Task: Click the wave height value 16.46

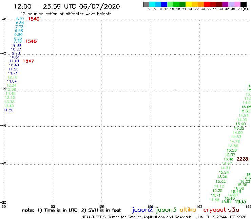Action: 229,159
